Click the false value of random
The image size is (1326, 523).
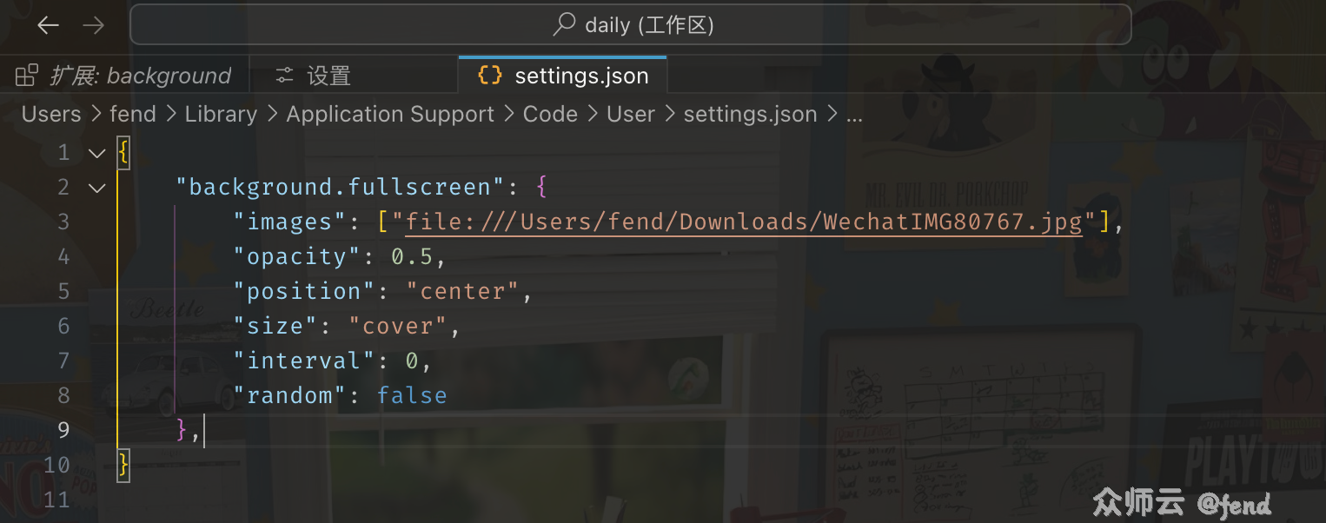coord(412,396)
